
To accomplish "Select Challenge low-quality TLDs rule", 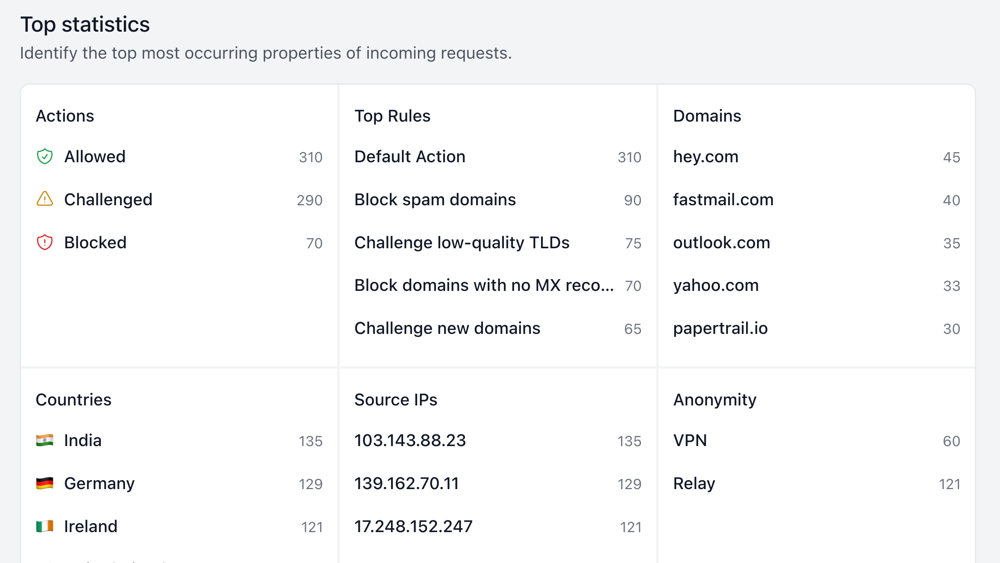I will pyautogui.click(x=462, y=243).
